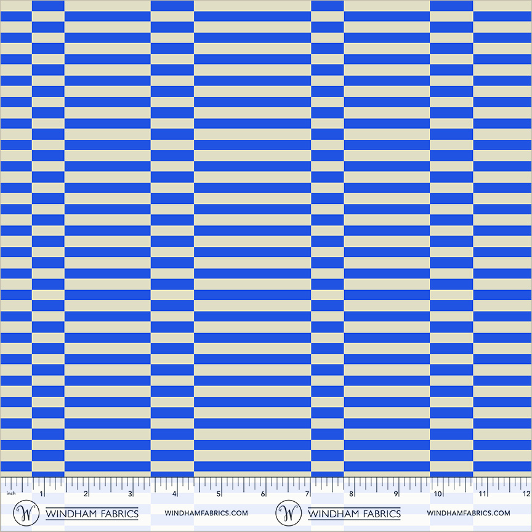532x532 pixels.
Task: Click the W logo below ruler mark 1
Action: coord(26,513)
